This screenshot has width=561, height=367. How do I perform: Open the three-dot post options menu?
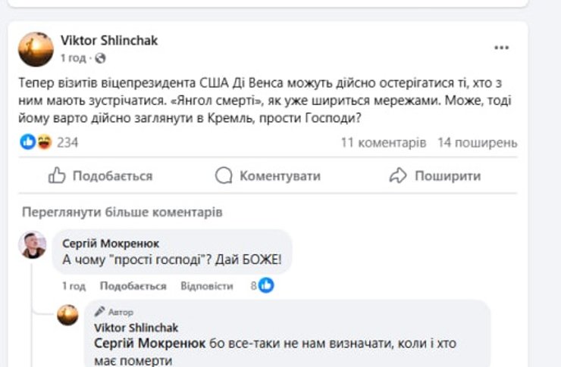(501, 48)
